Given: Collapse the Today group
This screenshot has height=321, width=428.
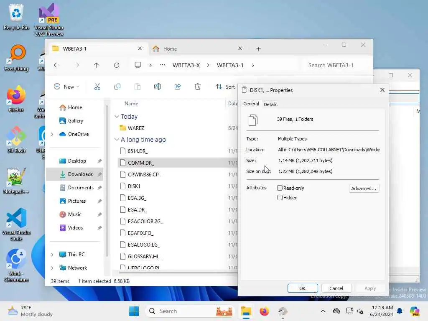Looking at the screenshot, I should [117, 117].
